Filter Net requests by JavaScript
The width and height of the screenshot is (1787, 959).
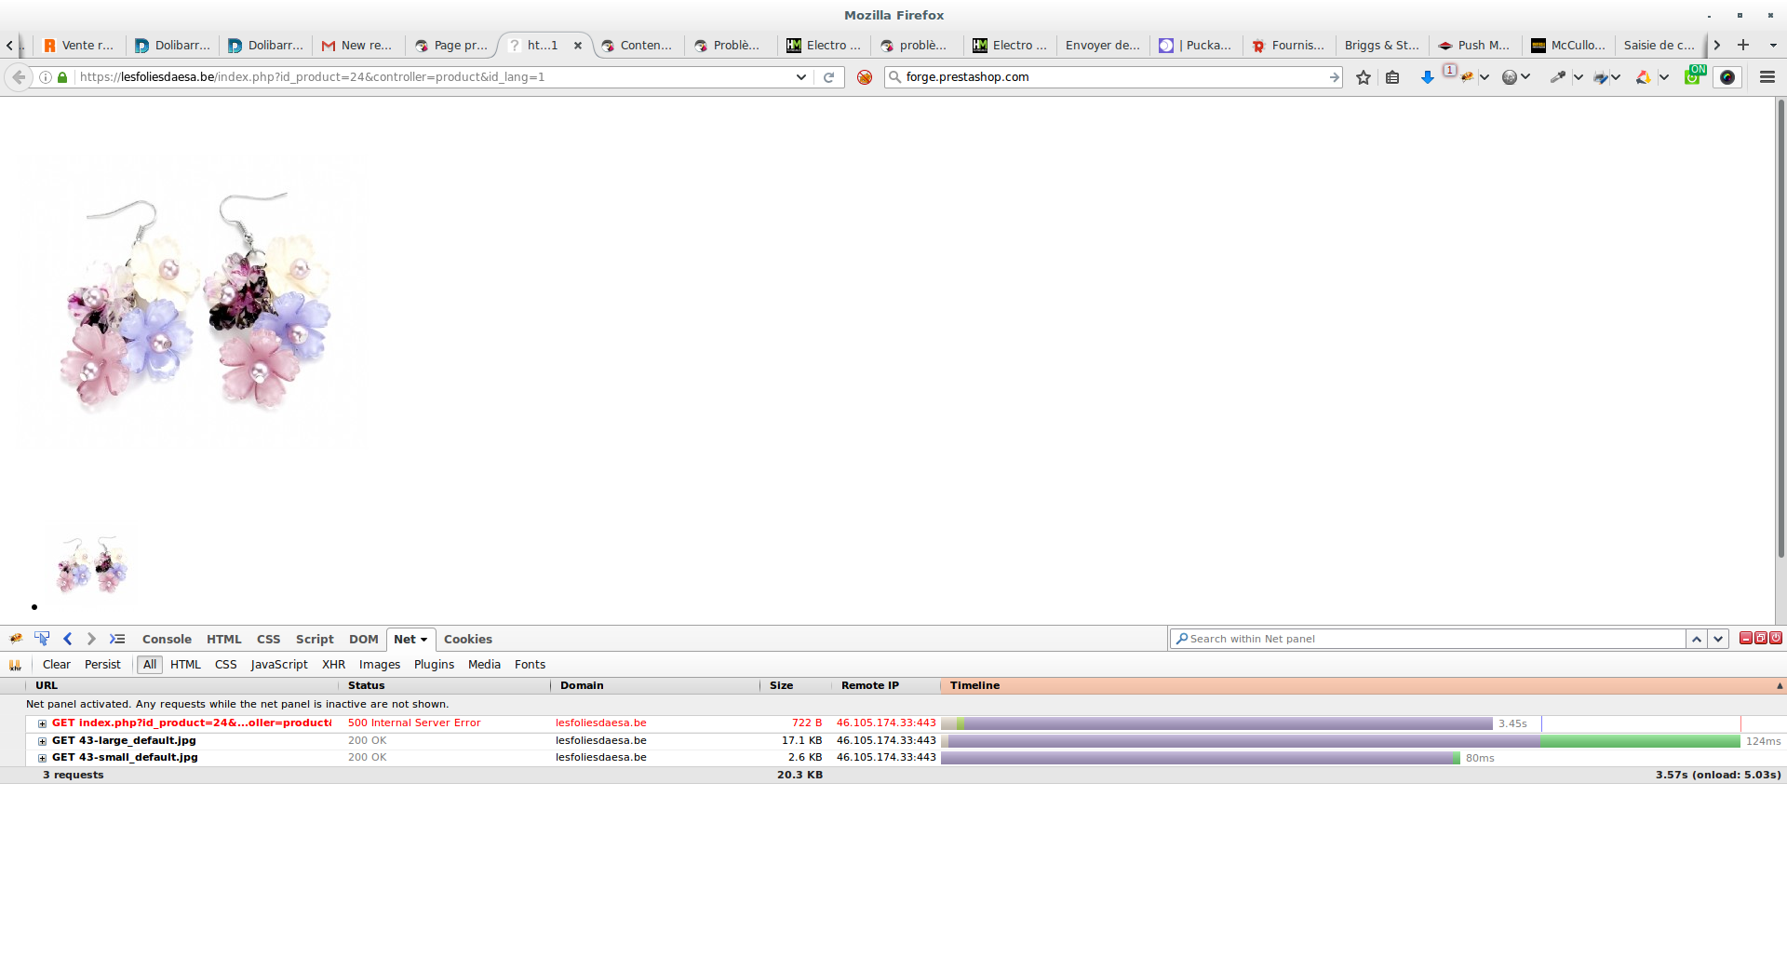[279, 665]
